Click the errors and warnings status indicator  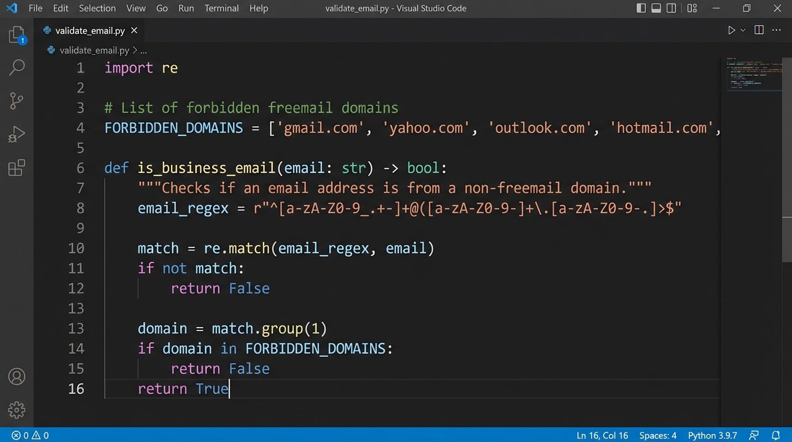(30, 435)
